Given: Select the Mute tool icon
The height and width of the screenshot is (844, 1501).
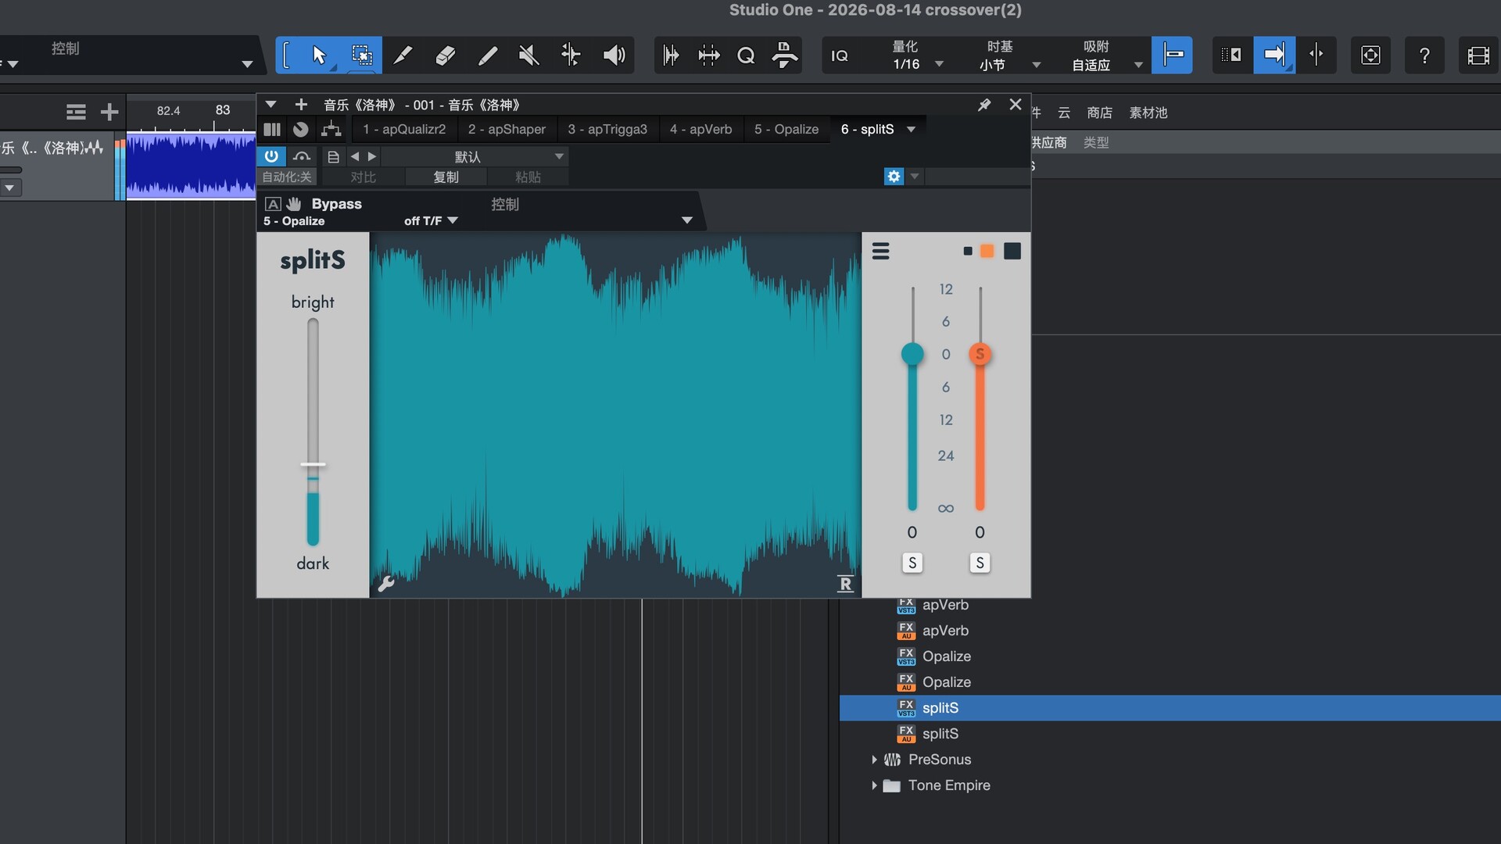Looking at the screenshot, I should (529, 55).
